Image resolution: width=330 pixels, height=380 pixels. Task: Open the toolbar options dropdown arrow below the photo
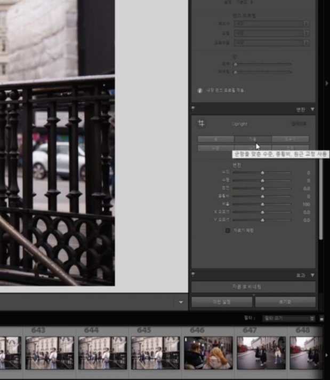181,302
